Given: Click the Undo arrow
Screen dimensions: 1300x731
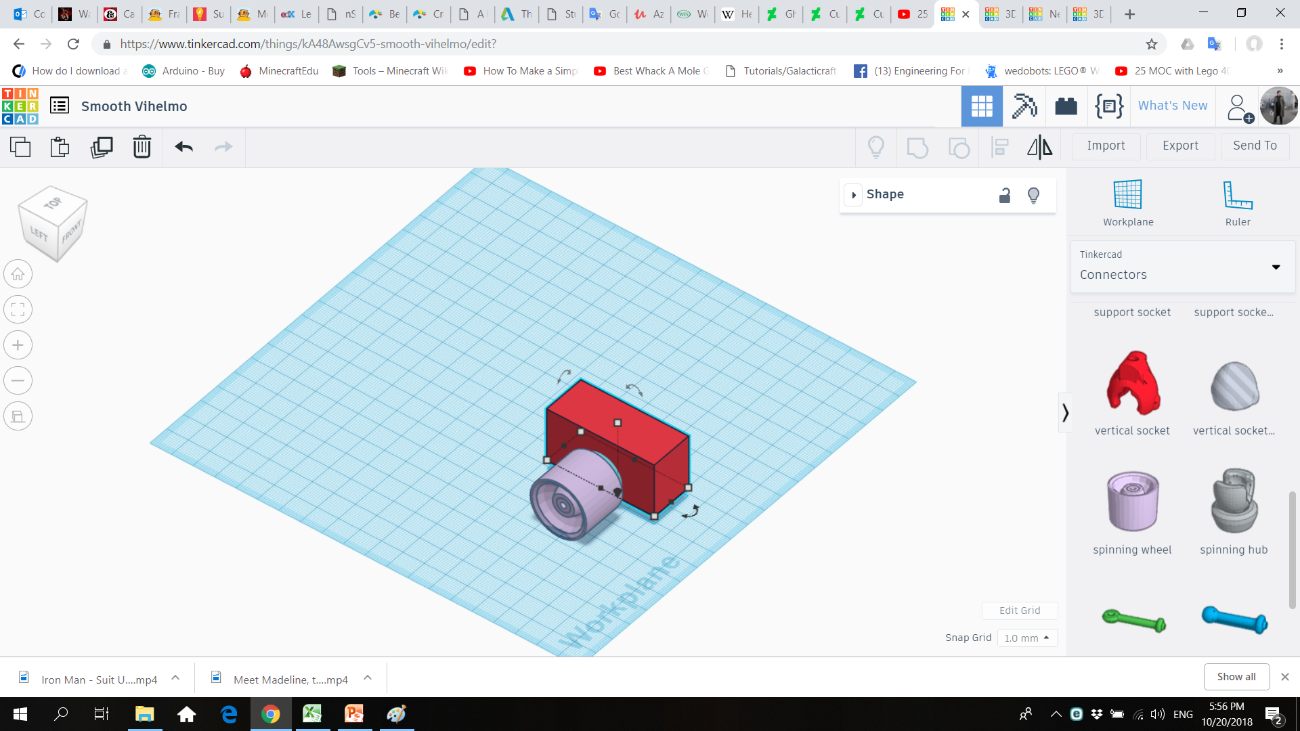Looking at the screenshot, I should tap(183, 147).
